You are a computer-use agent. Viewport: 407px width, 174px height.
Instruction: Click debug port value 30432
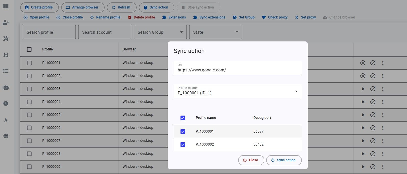tap(258, 145)
